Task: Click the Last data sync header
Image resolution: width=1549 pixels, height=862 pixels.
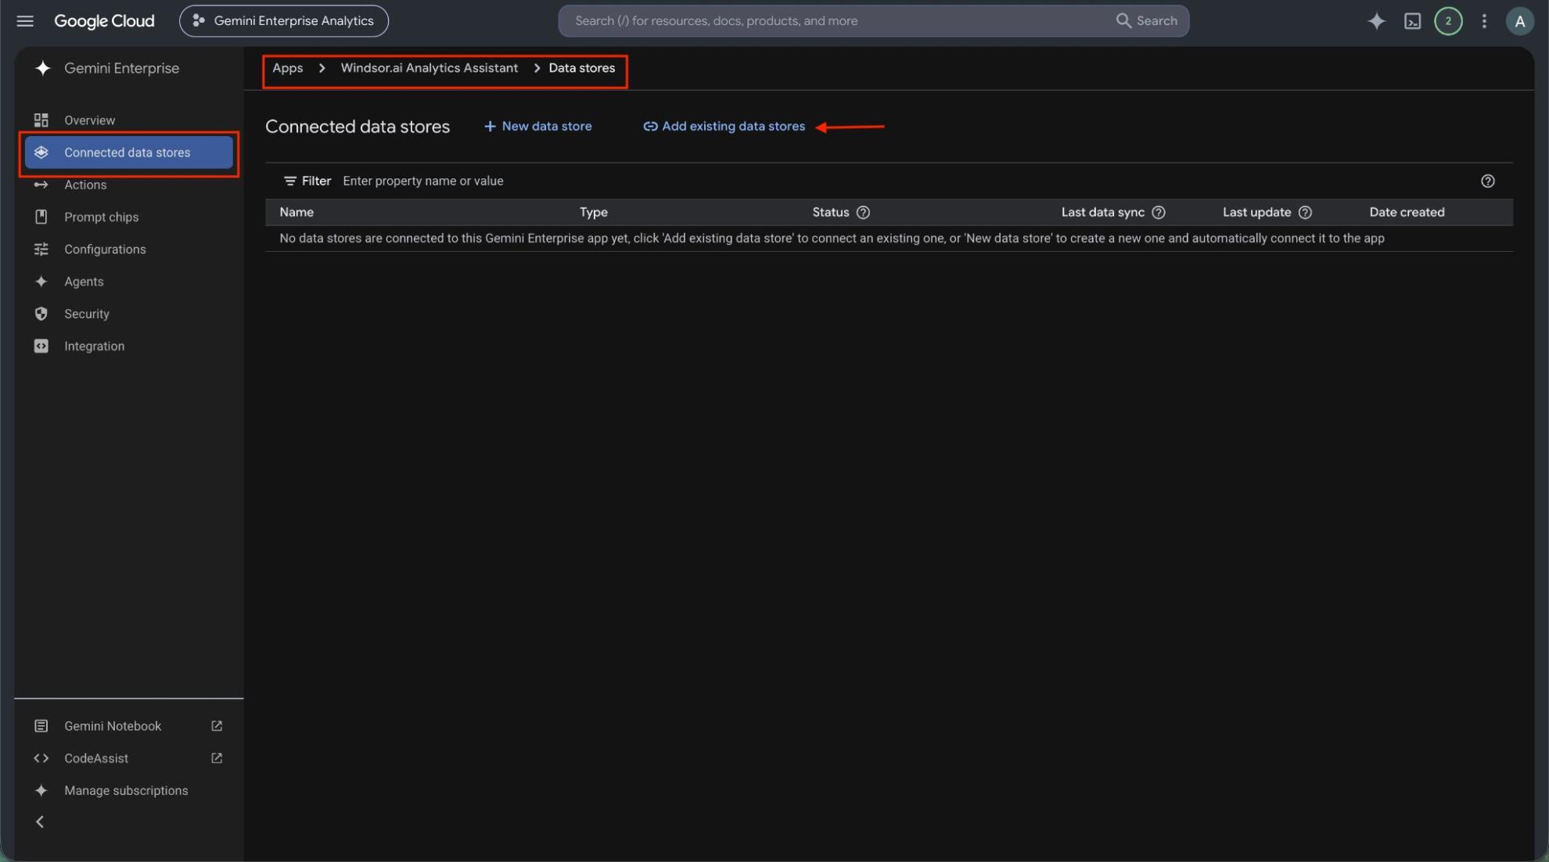Action: tap(1102, 212)
